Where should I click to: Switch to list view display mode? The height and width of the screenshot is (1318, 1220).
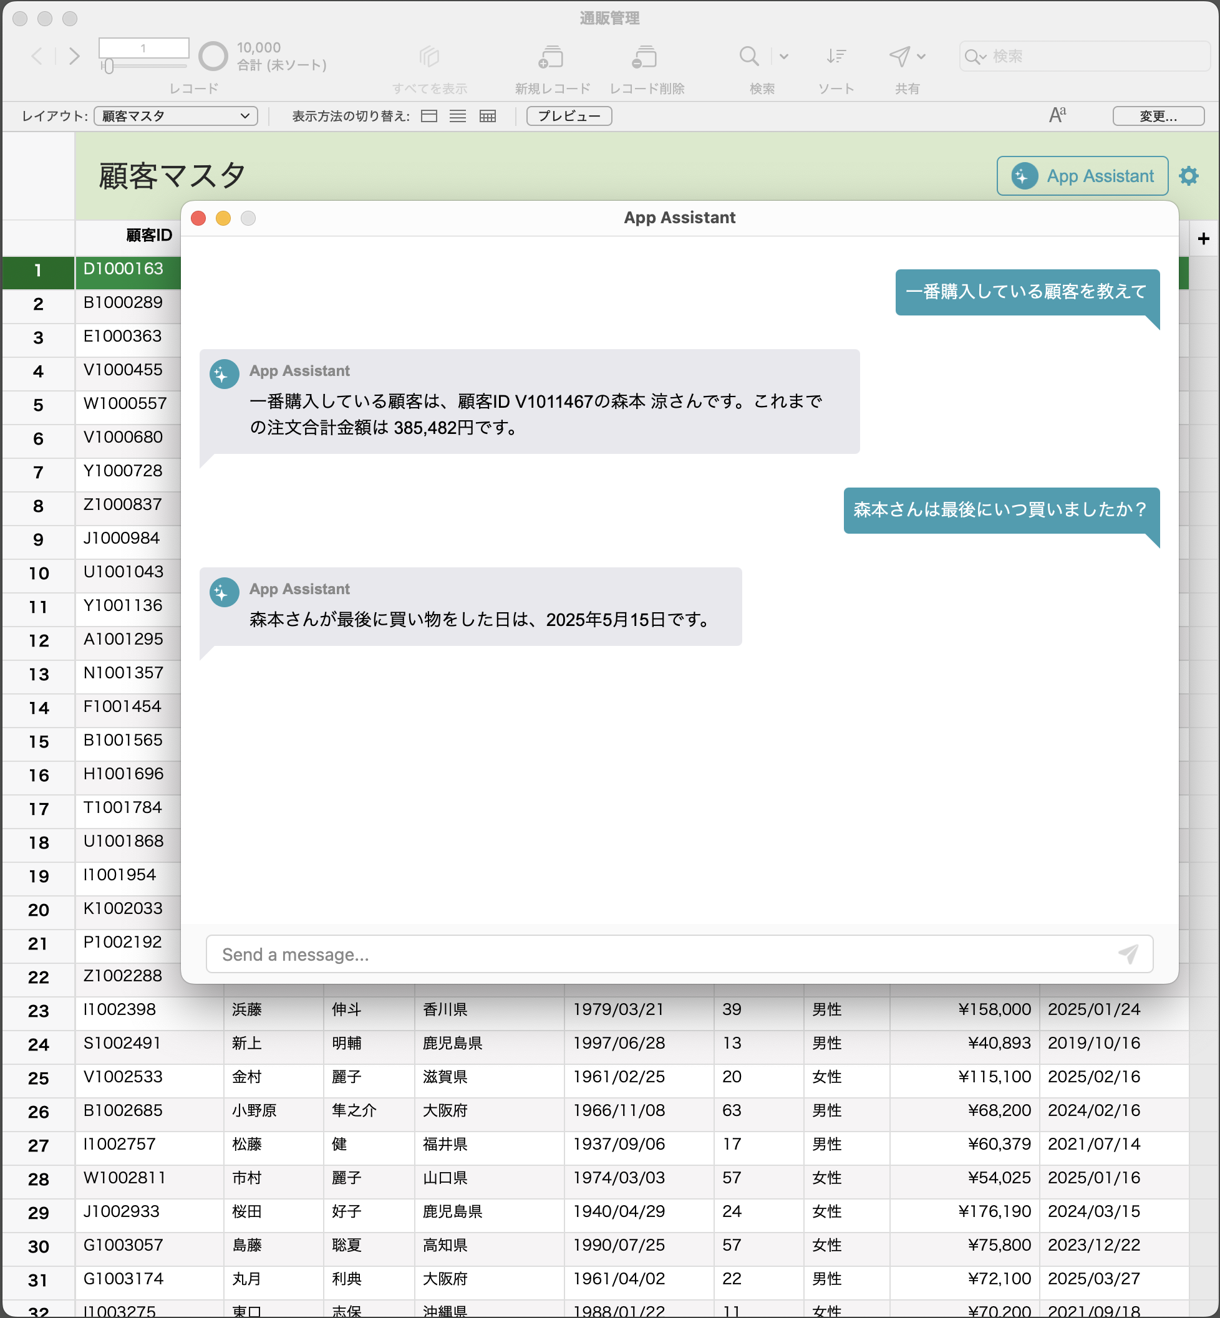458,116
